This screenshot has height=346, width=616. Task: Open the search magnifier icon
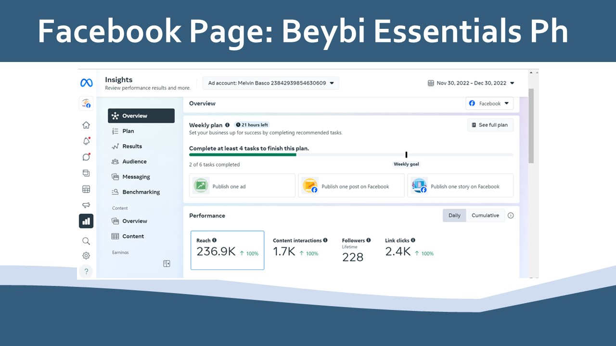pyautogui.click(x=86, y=241)
